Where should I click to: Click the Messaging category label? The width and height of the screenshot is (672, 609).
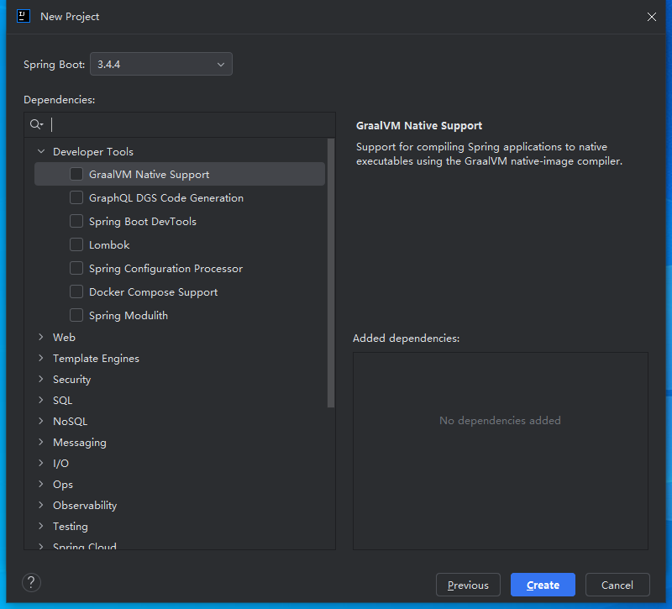(80, 443)
